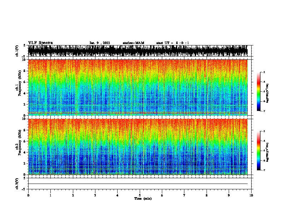The image size is (283, 219).
Task: Click the "1" tick on the time axis
Action: 50,195
